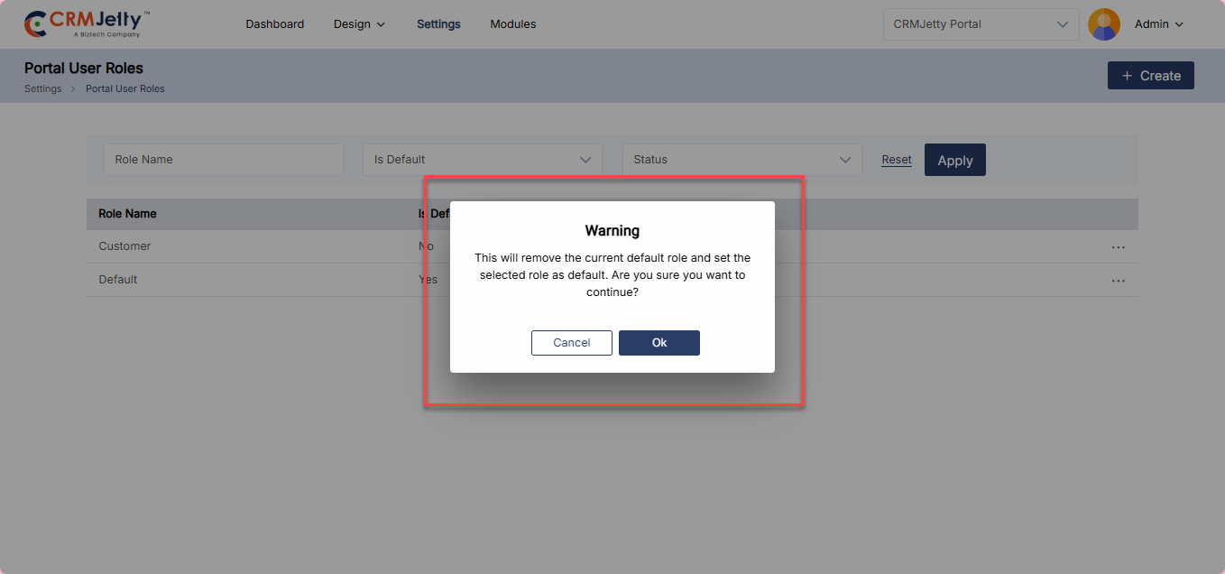Expand the Admin user menu

coord(1158,24)
